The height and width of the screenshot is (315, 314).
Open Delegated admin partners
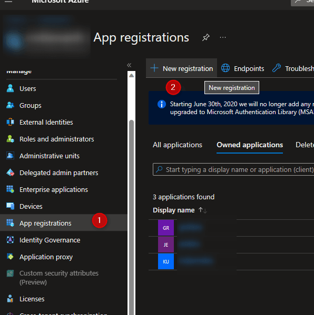click(x=59, y=173)
